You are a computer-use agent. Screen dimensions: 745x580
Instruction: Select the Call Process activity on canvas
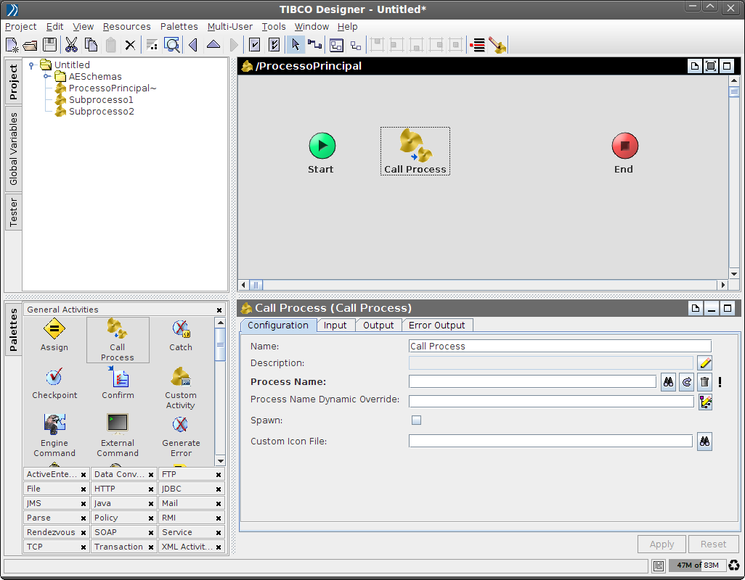pyautogui.click(x=415, y=152)
